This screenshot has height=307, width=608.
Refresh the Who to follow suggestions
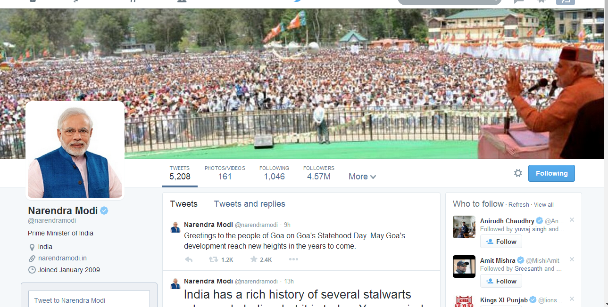click(519, 205)
